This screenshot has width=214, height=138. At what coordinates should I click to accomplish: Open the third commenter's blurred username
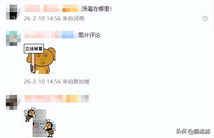coord(57,99)
